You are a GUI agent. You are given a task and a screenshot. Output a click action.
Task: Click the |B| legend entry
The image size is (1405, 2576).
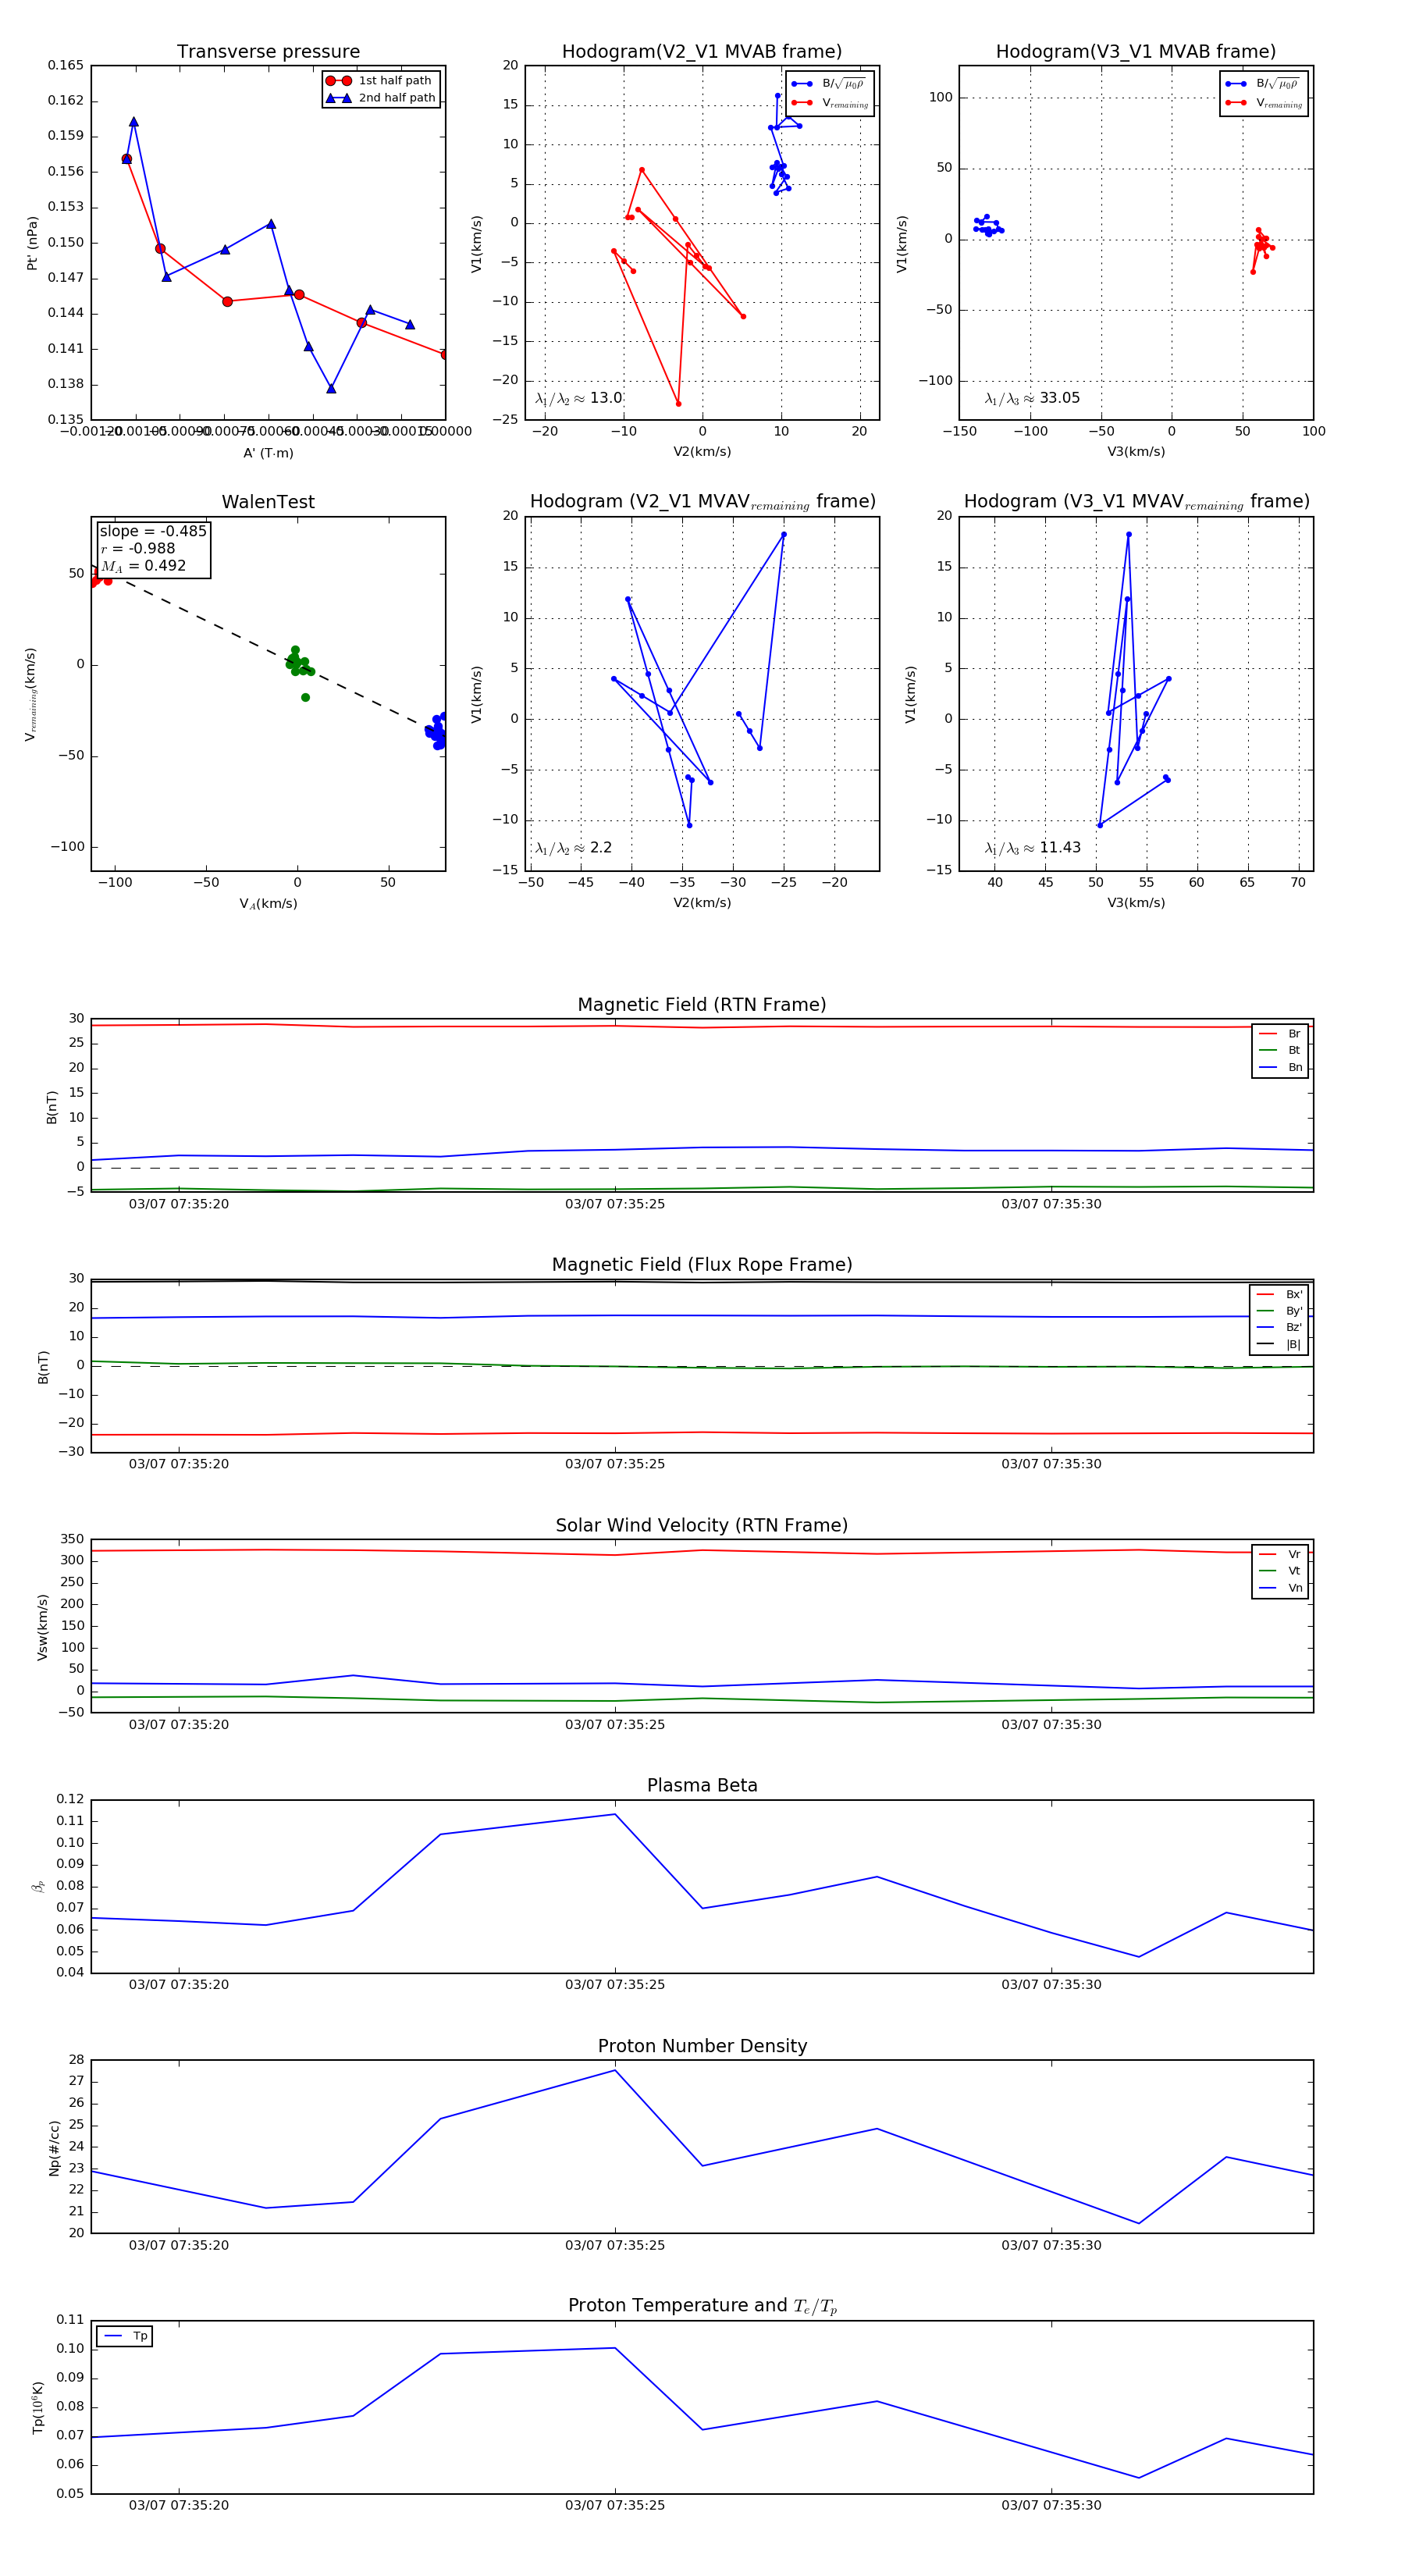click(1279, 1345)
